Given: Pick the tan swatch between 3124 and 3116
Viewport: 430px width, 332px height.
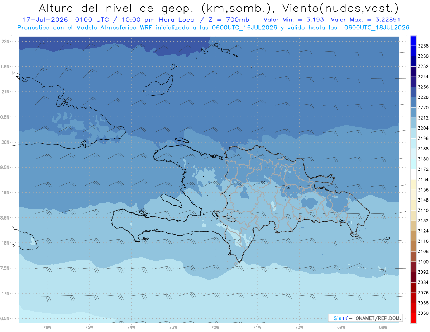Looking at the screenshot, I should click(x=413, y=236).
